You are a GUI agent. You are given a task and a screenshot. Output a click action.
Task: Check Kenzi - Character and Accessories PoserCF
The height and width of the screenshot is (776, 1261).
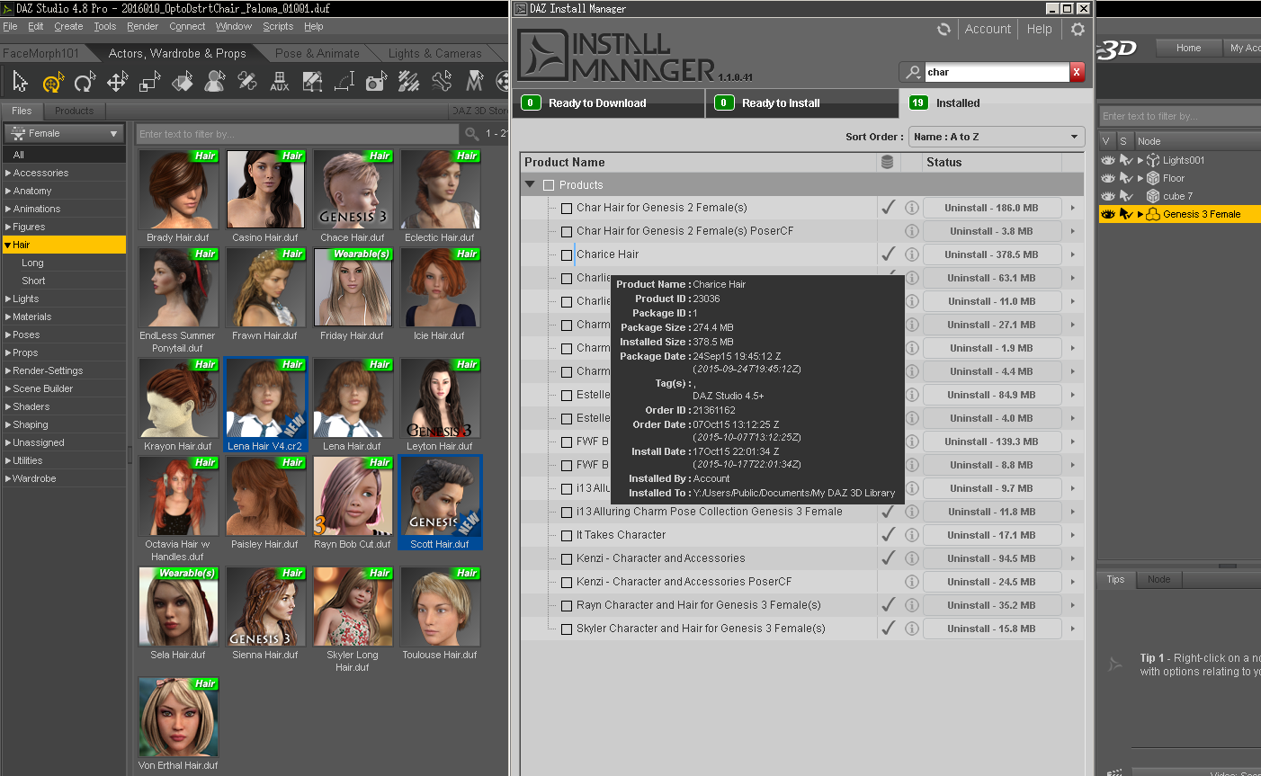pos(567,583)
